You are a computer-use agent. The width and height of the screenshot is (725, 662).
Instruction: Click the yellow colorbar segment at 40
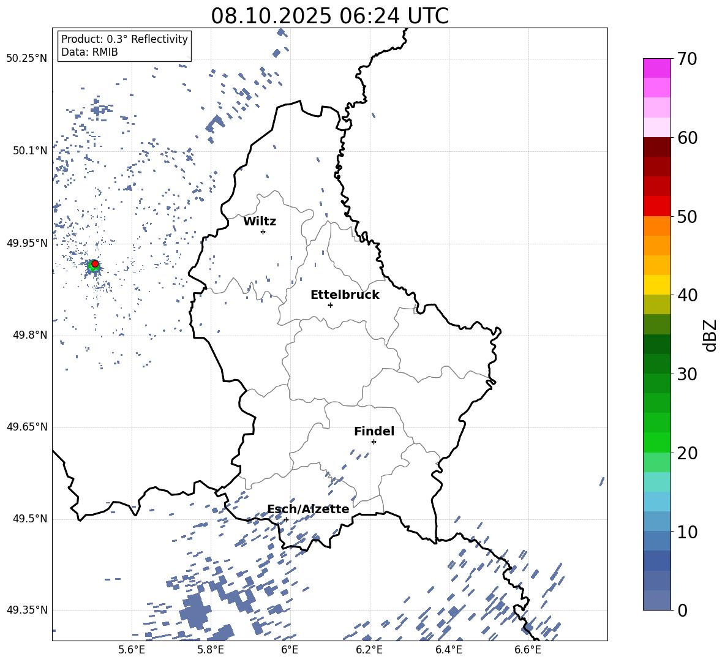pyautogui.click(x=657, y=285)
